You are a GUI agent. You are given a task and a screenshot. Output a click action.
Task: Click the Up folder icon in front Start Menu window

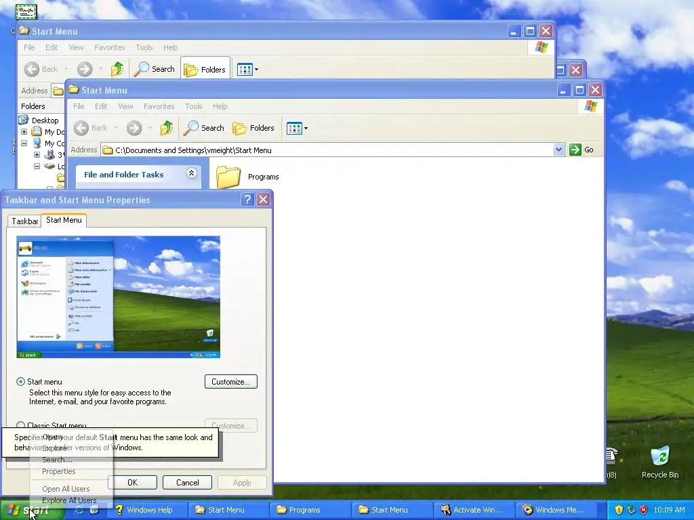tap(167, 128)
